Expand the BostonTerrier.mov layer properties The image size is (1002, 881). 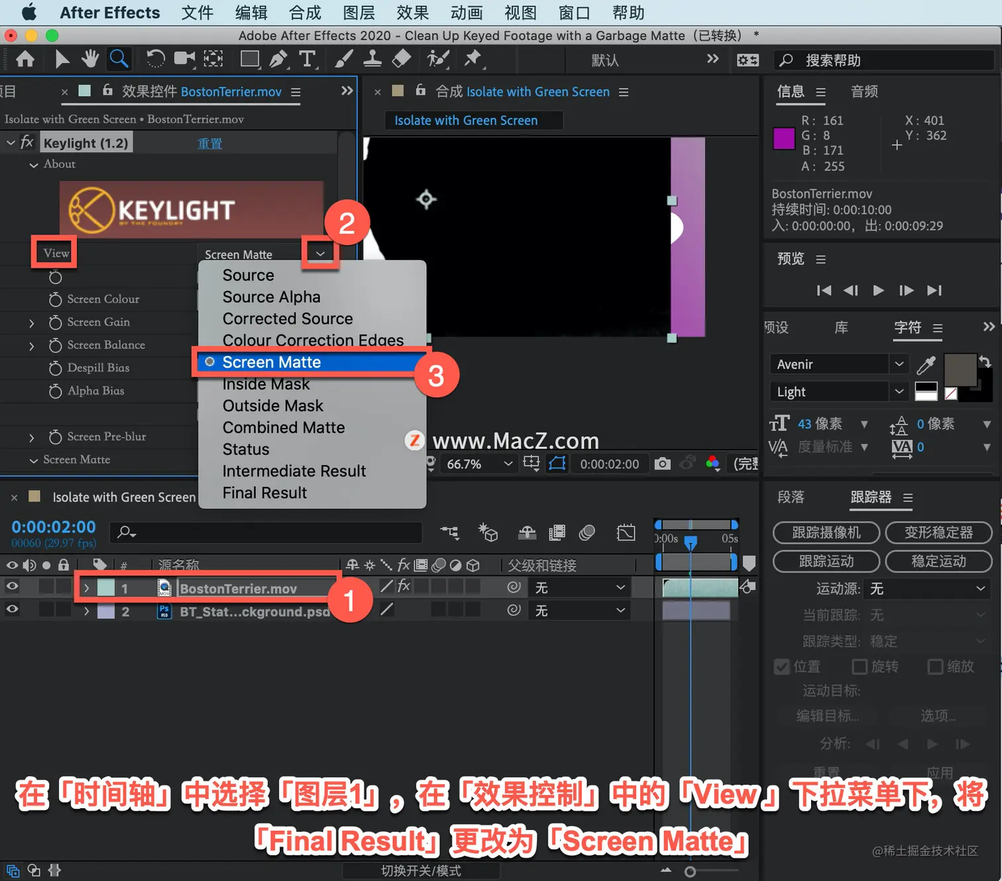(86, 588)
